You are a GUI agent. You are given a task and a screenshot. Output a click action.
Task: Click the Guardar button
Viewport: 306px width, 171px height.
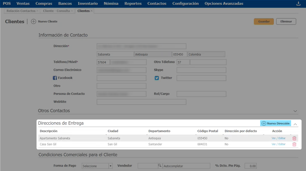point(264,21)
